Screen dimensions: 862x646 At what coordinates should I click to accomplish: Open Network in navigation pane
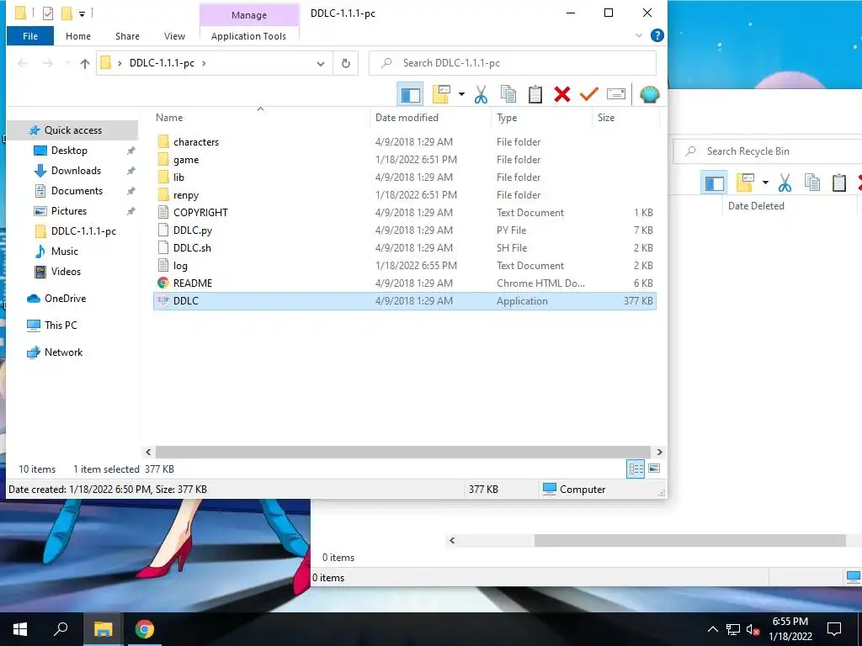63,352
